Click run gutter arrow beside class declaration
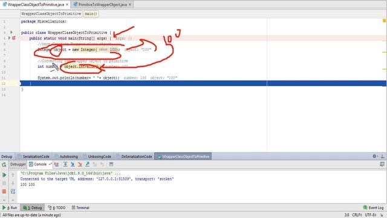The height and width of the screenshot is (218, 387). click(11, 32)
